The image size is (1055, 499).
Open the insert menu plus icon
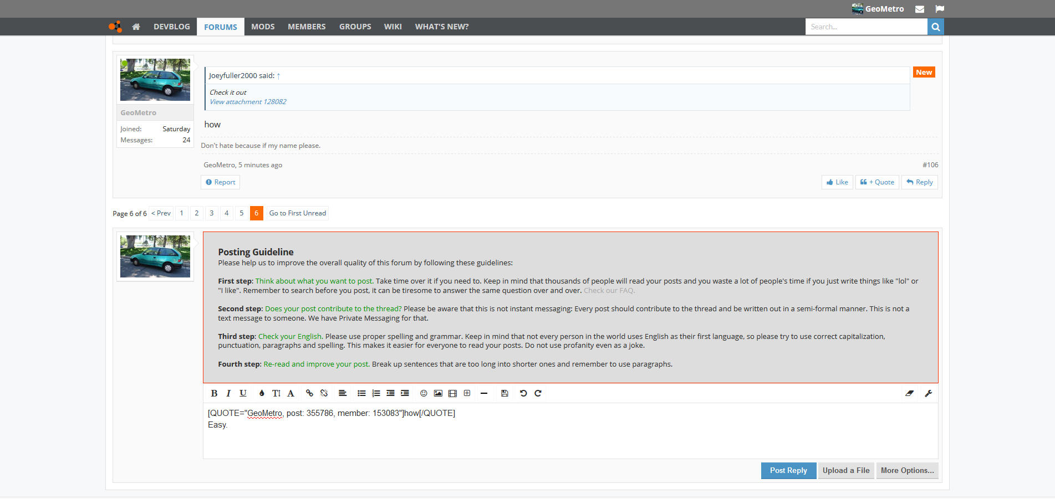point(467,393)
